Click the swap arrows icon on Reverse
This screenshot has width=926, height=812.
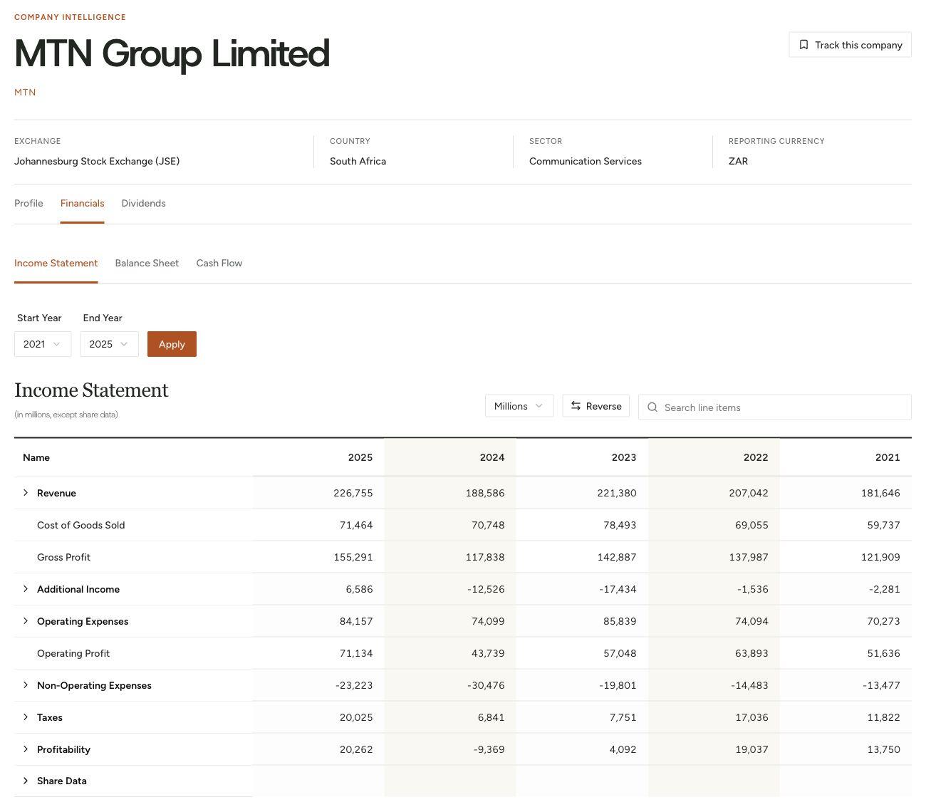click(x=576, y=406)
